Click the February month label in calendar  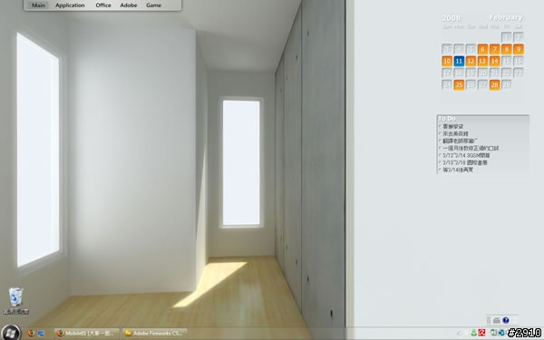(x=506, y=17)
